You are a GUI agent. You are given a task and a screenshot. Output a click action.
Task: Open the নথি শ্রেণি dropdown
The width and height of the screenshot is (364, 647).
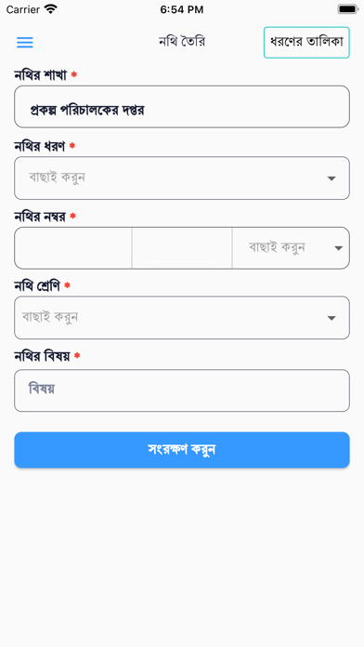(x=182, y=318)
